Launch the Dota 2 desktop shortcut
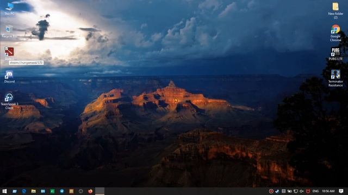The width and height of the screenshot is (348, 195). click(x=9, y=53)
